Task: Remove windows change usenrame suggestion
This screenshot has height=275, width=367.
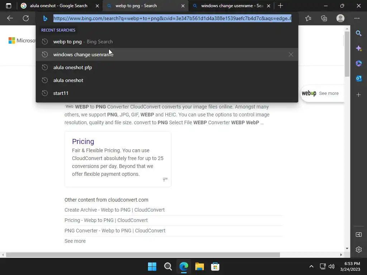Action: (291, 54)
